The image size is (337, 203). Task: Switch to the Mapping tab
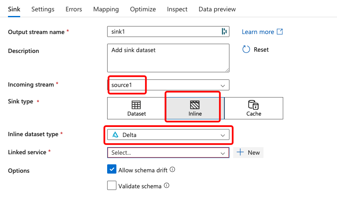106,9
